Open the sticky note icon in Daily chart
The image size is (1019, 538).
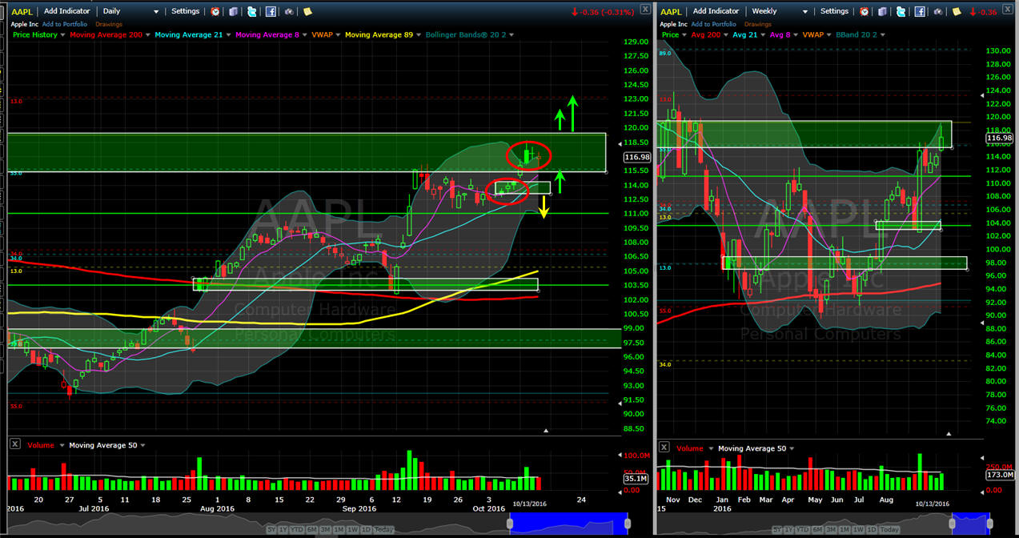click(307, 12)
